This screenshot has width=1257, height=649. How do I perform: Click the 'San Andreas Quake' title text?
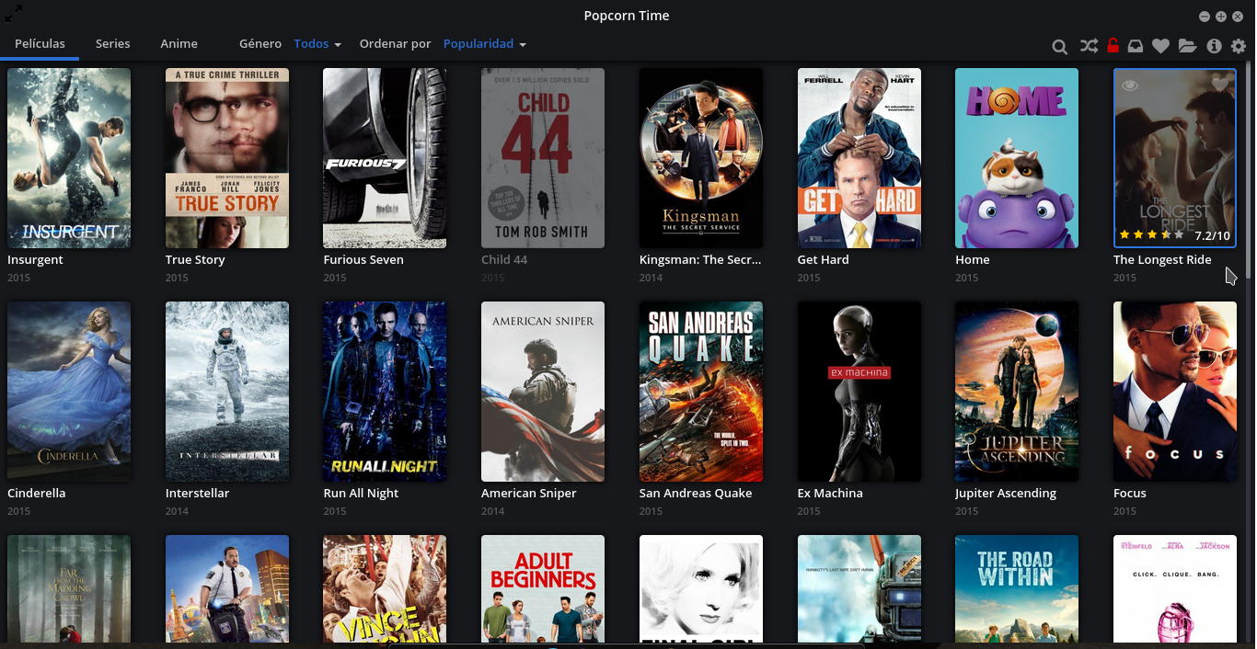[696, 494]
